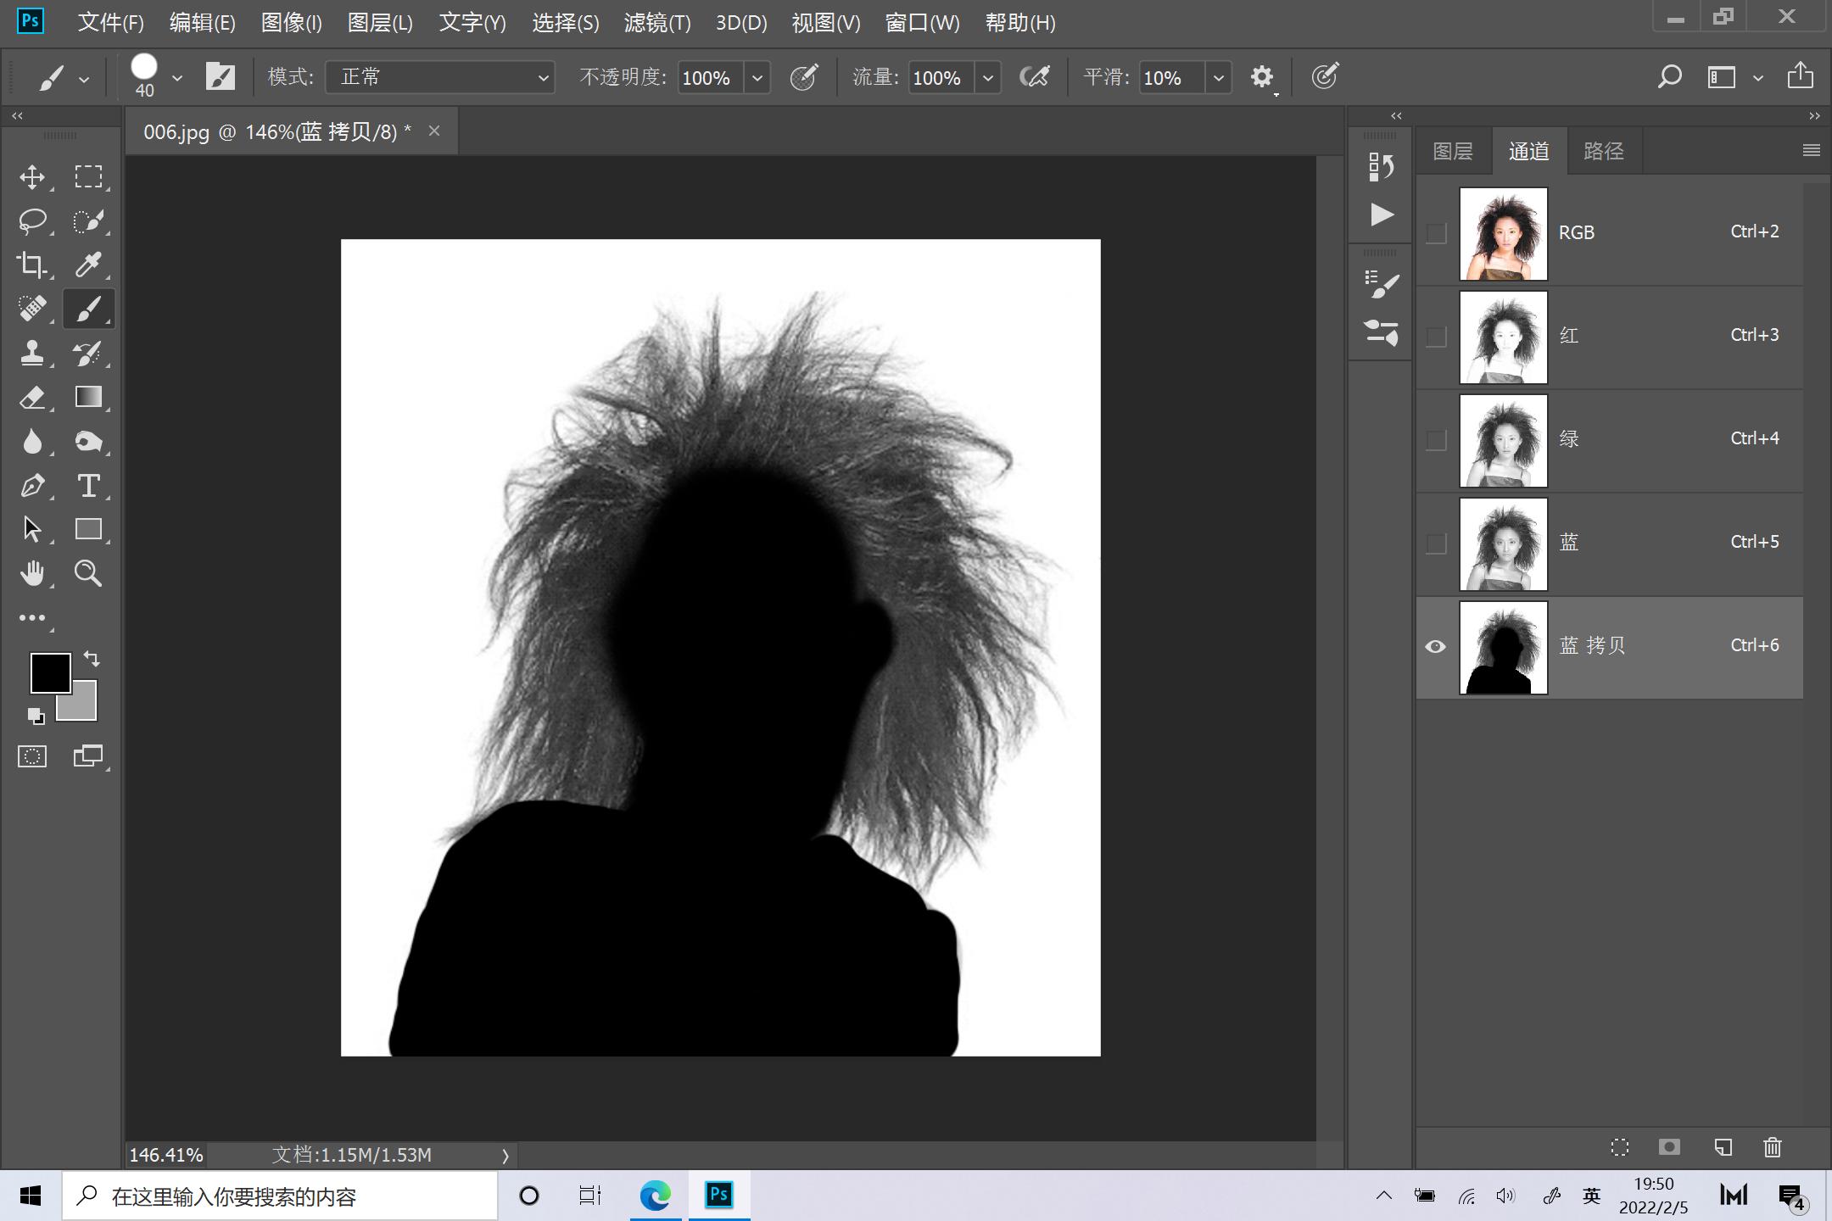Open the brush preset picker arrow
Screen dimensions: 1832x1221
[177, 78]
